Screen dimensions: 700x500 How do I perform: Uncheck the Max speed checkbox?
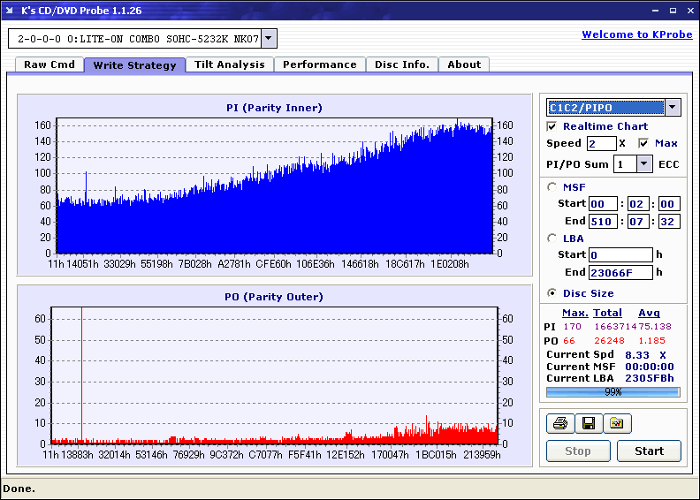(643, 143)
